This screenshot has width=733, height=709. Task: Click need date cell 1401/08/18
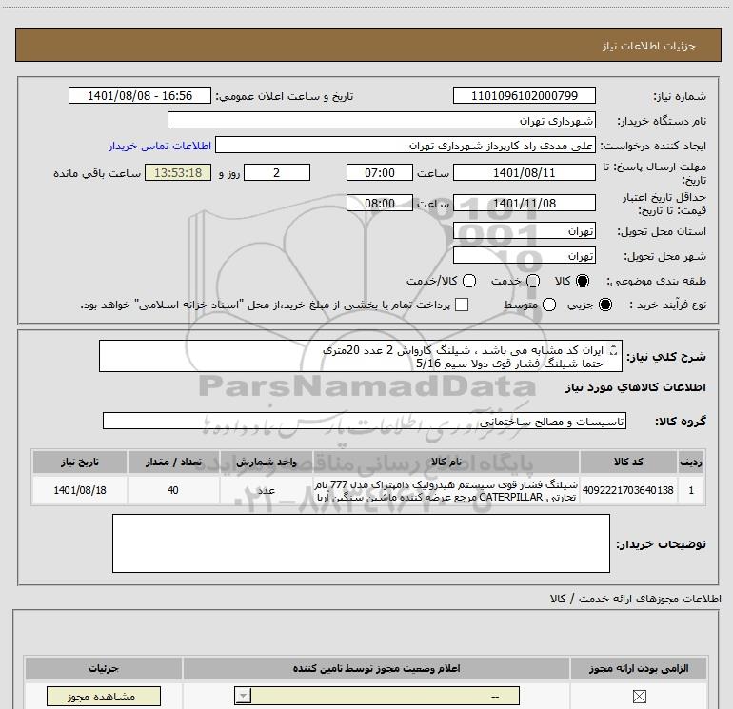tap(79, 490)
